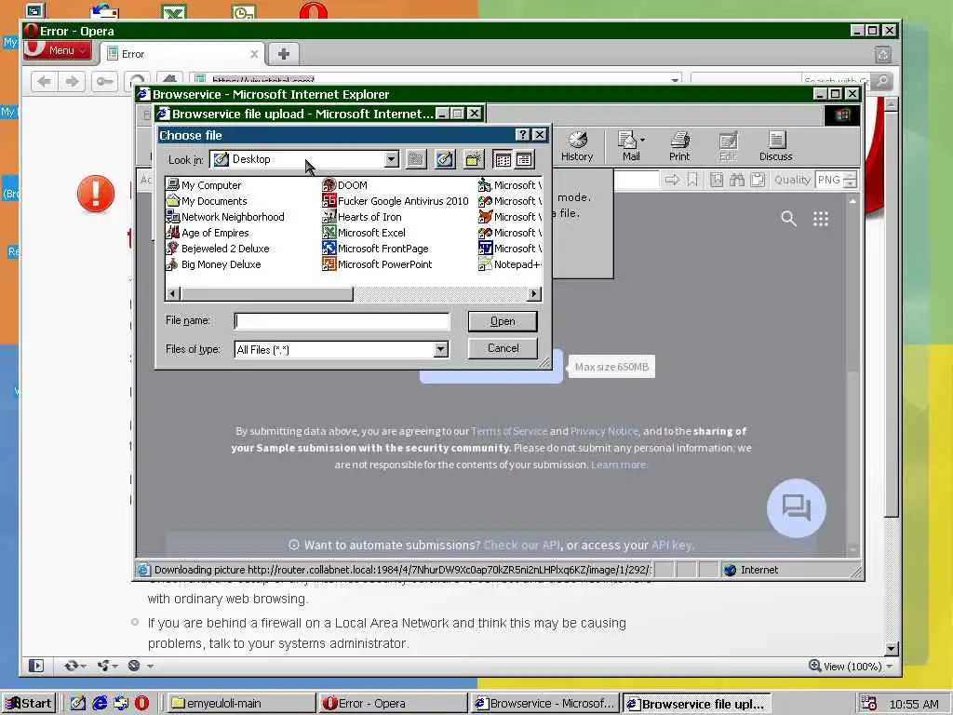This screenshot has width=953, height=715.
Task: Open the chat bubble button on VirusTotal page
Action: (x=797, y=507)
